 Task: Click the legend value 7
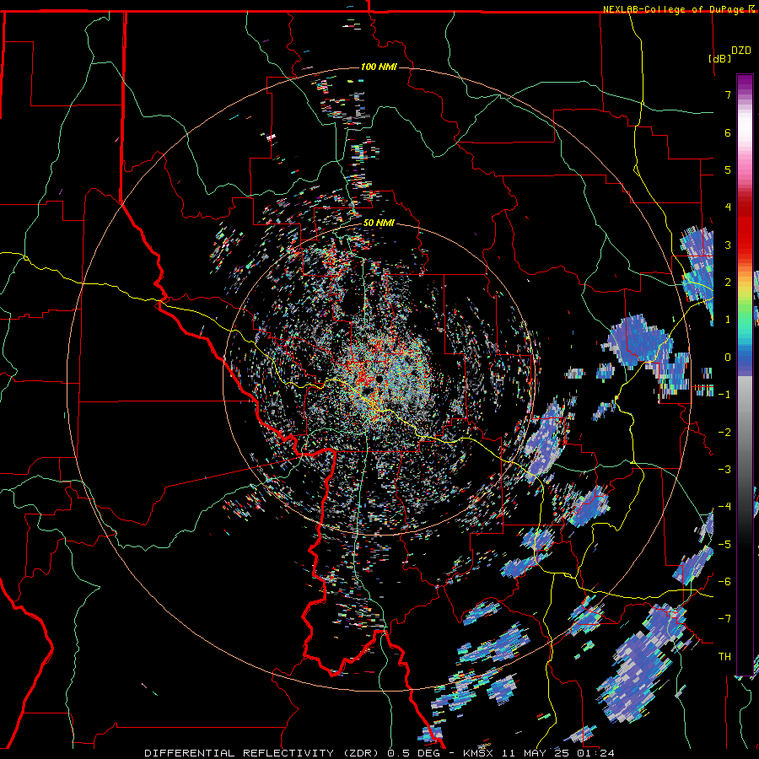728,94
